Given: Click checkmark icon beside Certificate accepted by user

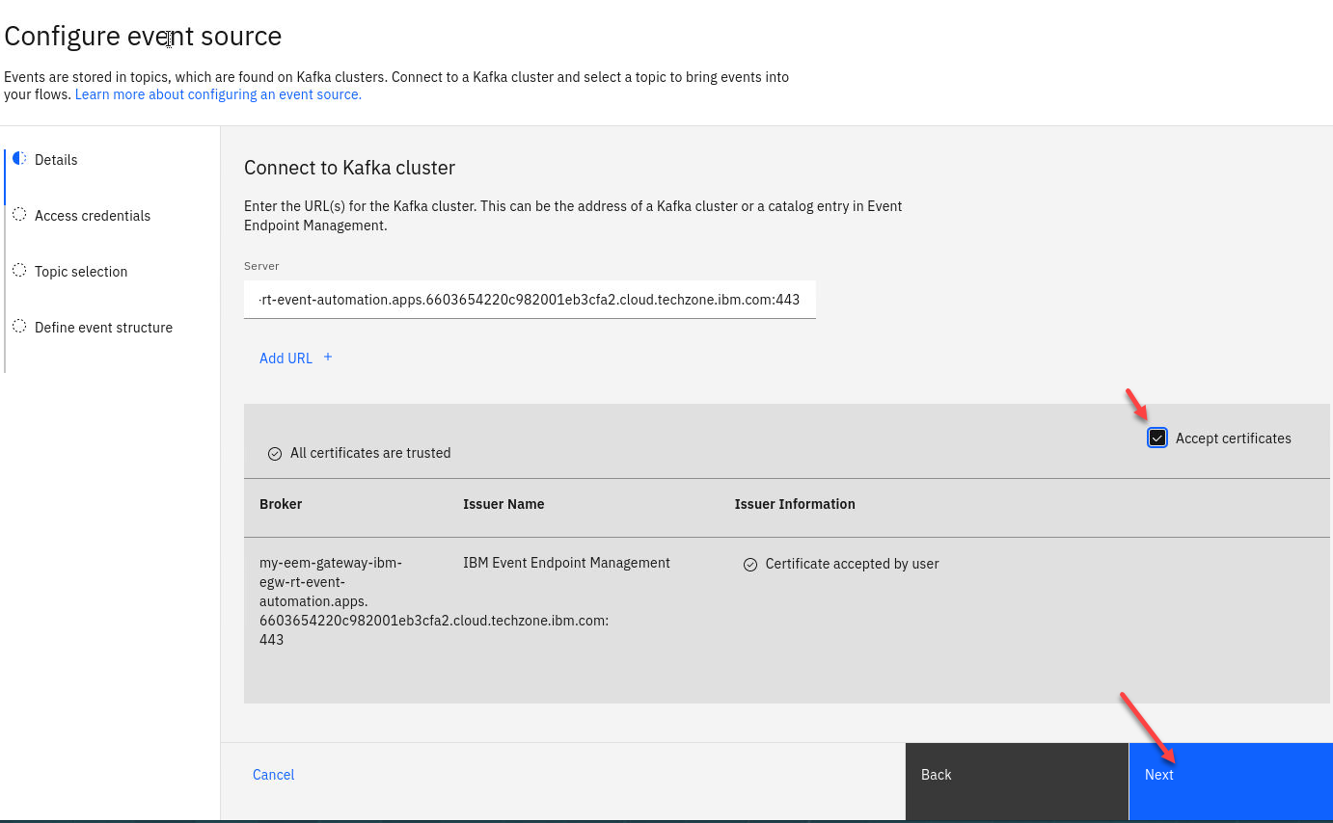Looking at the screenshot, I should tap(750, 565).
